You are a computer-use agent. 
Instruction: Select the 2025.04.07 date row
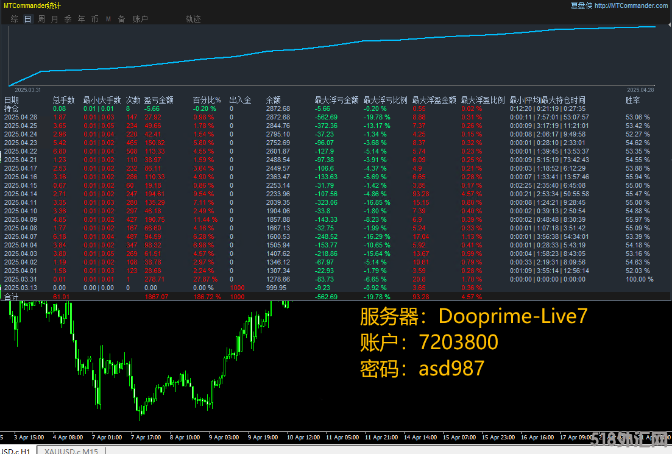[21, 236]
